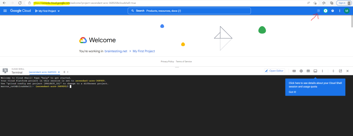Open the header three-dot settings menu
Image resolution: width=353 pixels, height=136 pixels.
click(x=340, y=11)
